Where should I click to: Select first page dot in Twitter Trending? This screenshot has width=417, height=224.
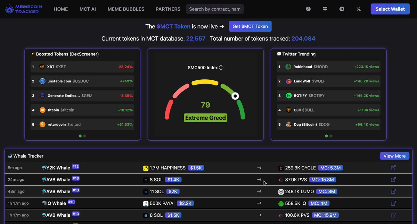point(327,136)
